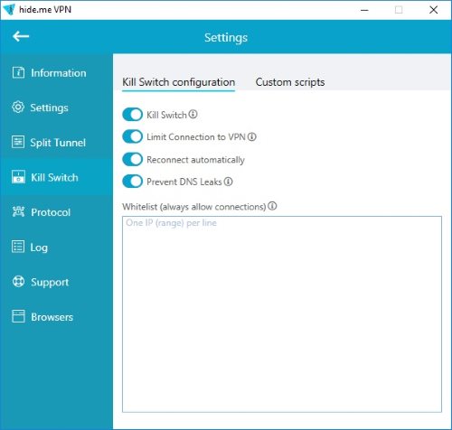Viewport: 452px width, 430px height.
Task: Click the back arrow icon
Action: 21,36
